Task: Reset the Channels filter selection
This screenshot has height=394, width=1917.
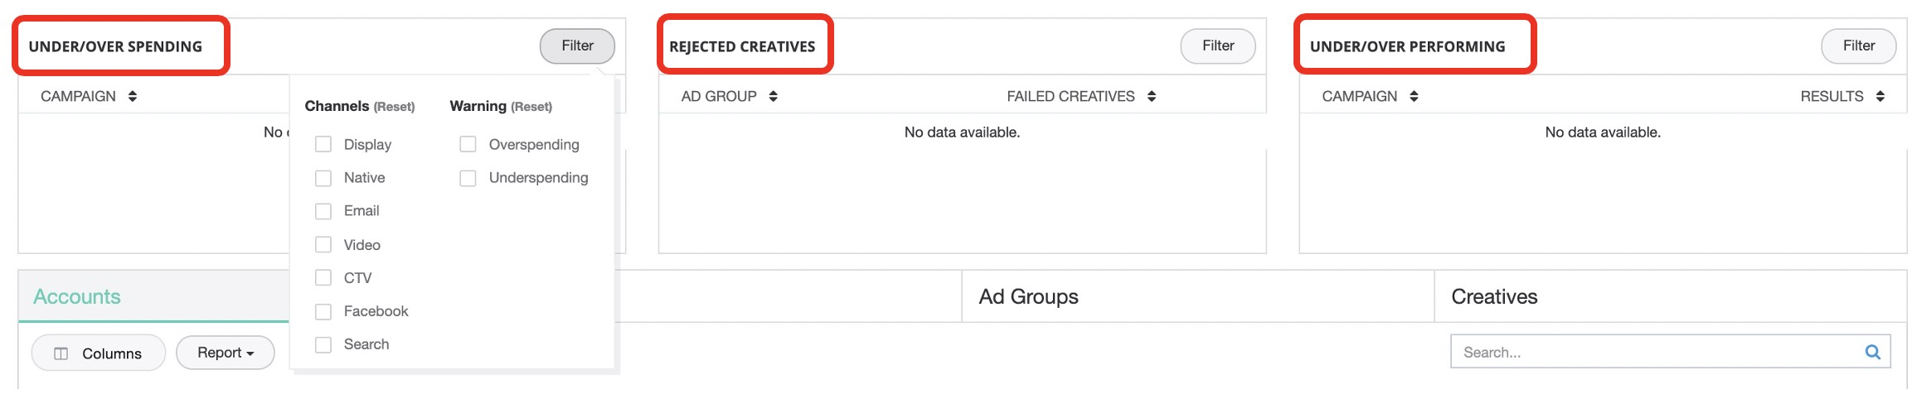Action: 394,107
